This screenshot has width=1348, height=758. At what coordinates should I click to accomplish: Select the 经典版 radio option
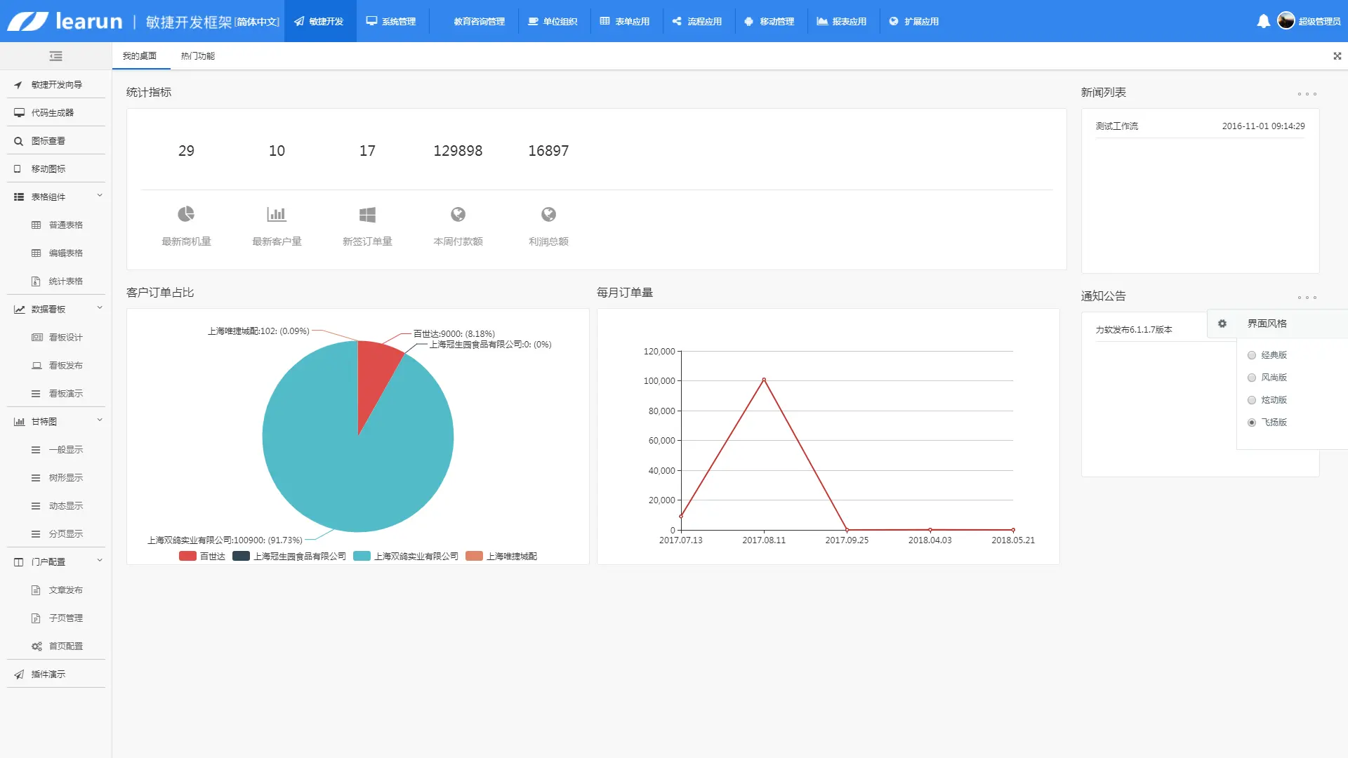coord(1251,355)
